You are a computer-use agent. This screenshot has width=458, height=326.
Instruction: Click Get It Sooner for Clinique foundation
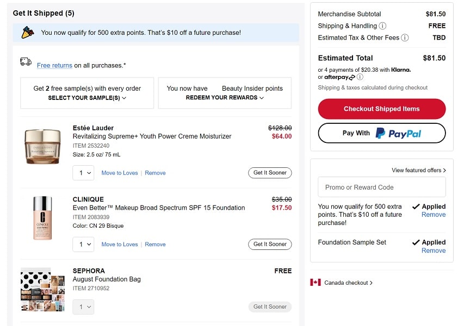270,244
